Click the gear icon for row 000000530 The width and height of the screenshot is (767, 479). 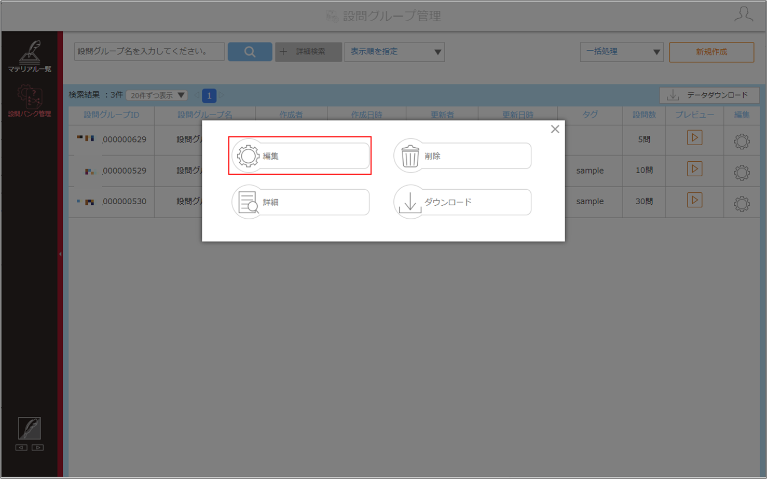click(x=742, y=204)
